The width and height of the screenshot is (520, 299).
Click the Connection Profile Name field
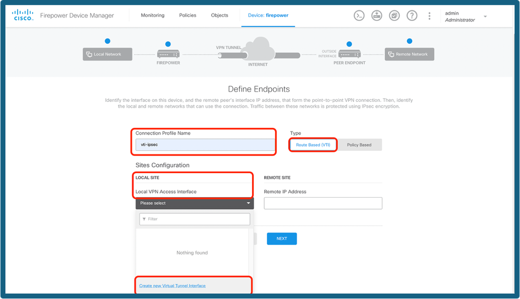point(205,145)
